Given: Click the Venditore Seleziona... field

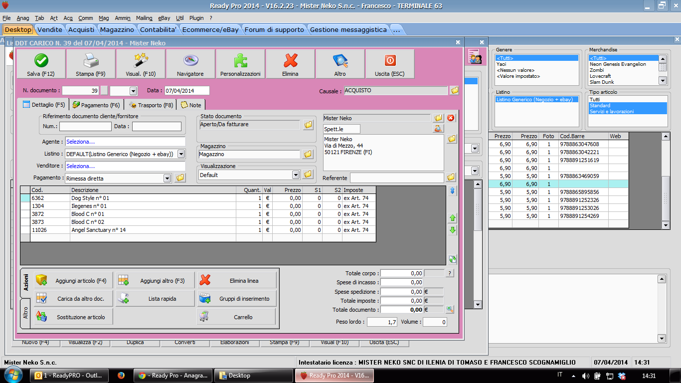Looking at the screenshot, I should click(125, 166).
